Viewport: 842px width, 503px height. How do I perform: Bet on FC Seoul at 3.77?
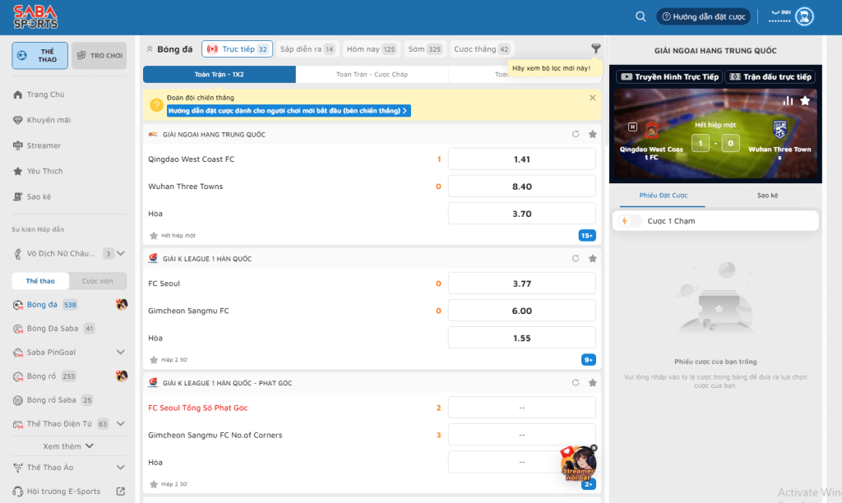pyautogui.click(x=521, y=284)
